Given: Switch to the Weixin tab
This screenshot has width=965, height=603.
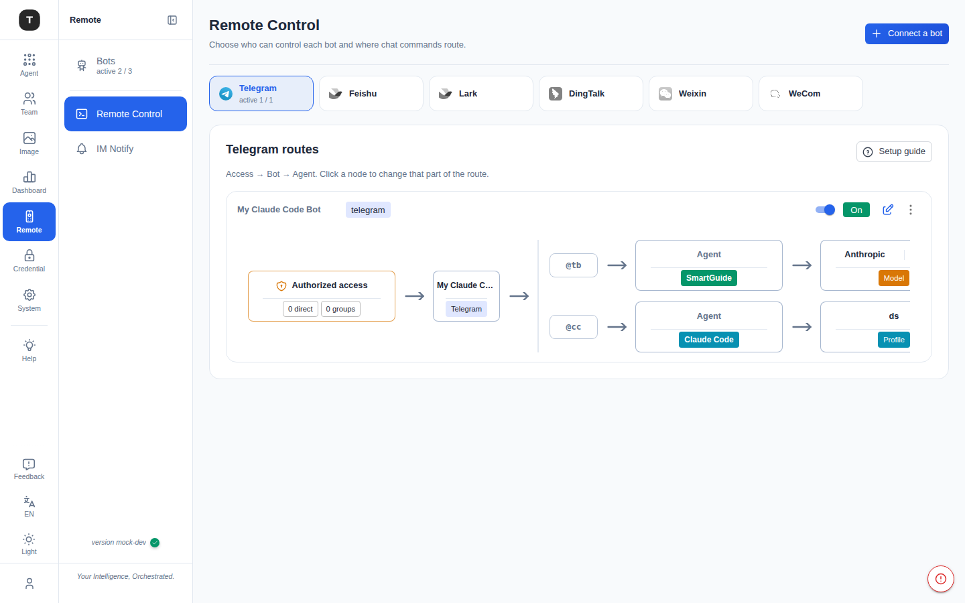Looking at the screenshot, I should 701,93.
